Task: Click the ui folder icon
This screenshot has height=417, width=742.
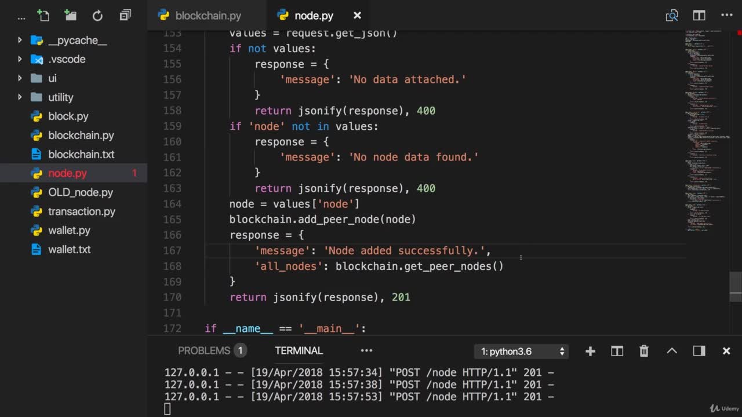Action: tap(37, 78)
